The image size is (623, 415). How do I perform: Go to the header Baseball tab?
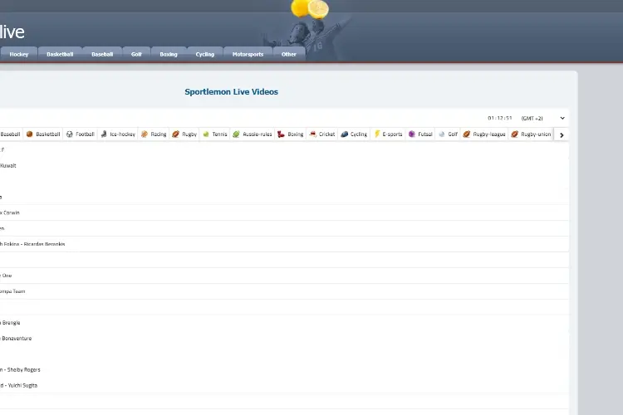coord(102,55)
